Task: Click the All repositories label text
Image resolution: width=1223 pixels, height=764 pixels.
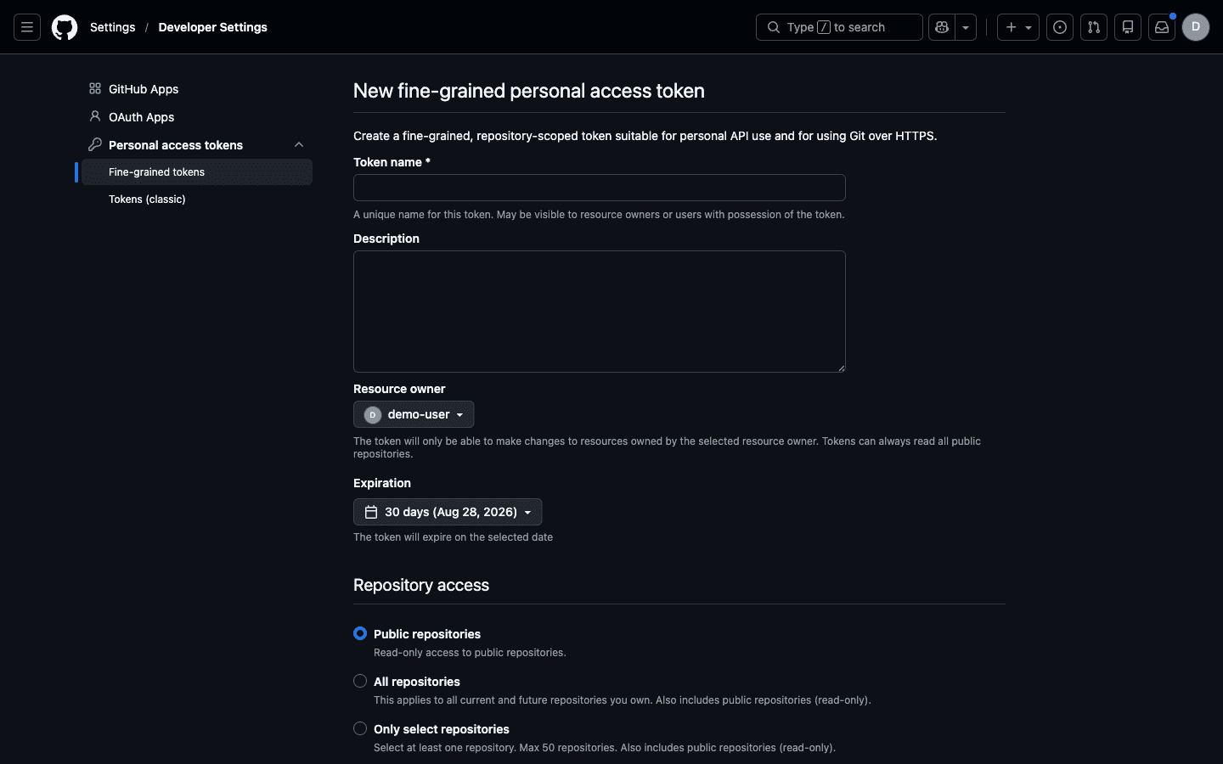Action: [417, 682]
